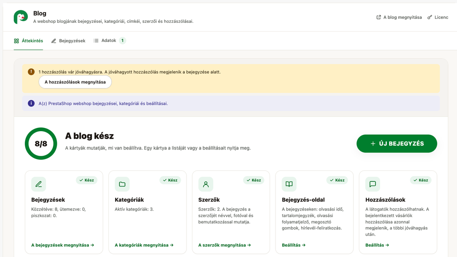Screen dimensions: 457x257
Task: Click the speech bubble icon on Hozzászólások card
Action: 373,184
